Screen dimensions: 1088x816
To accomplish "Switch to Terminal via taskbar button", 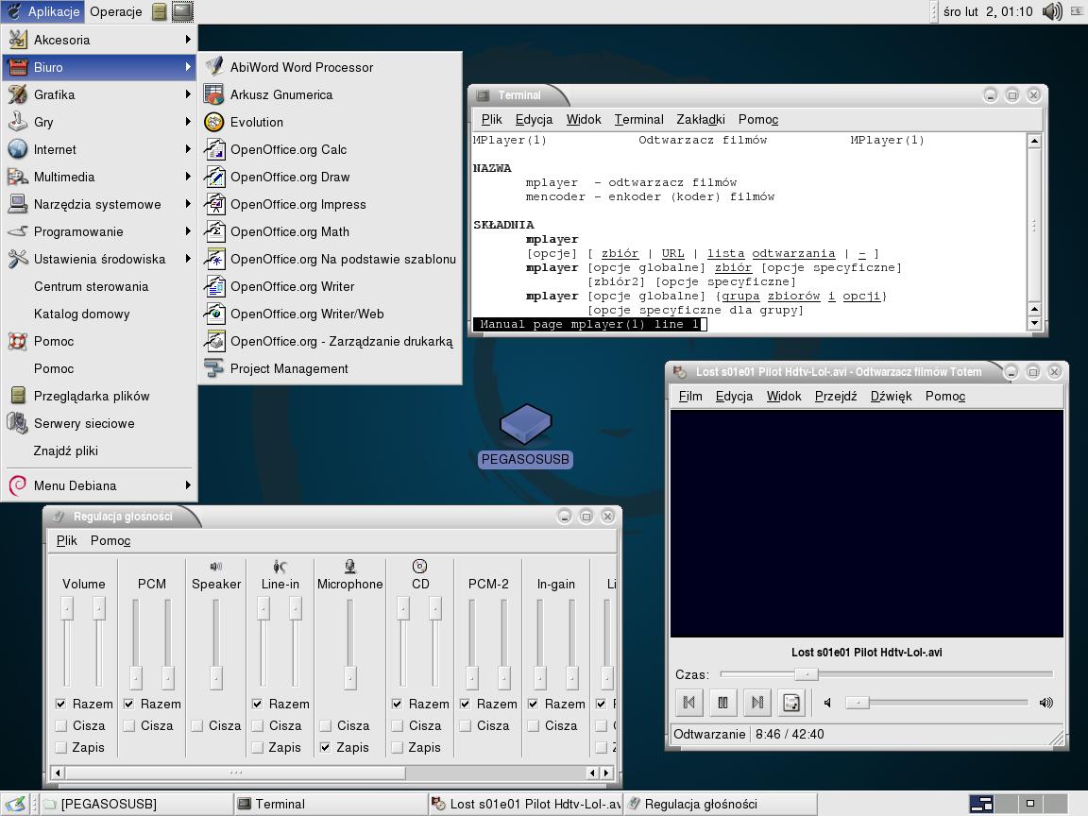I will (x=330, y=805).
